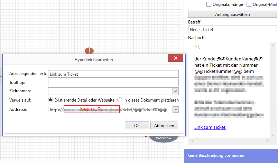Close the Hyperlink bearbeiten dialog
278x163 pixels.
(x=176, y=58)
